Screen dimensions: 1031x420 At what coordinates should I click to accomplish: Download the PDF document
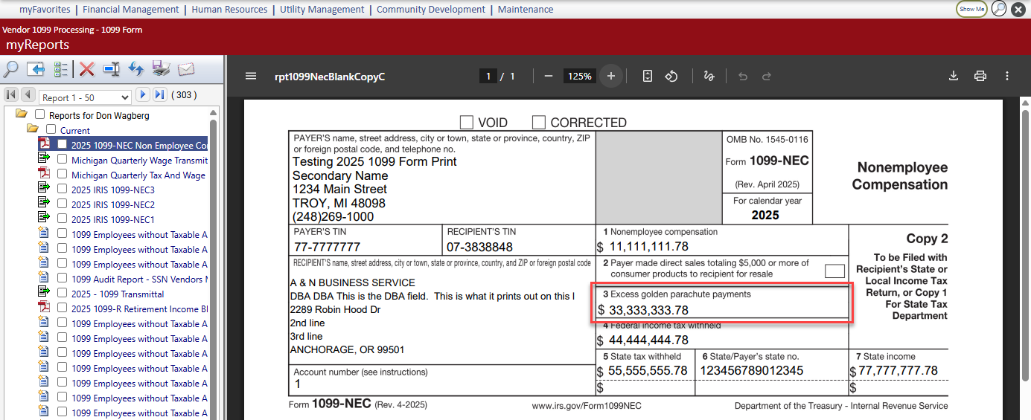pyautogui.click(x=953, y=76)
